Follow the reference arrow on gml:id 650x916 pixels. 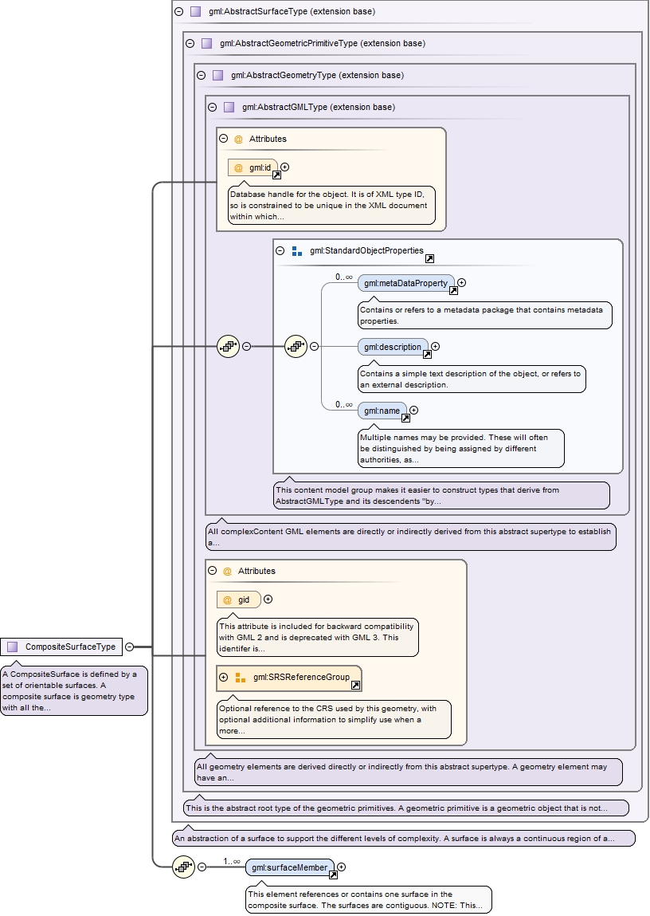(276, 175)
